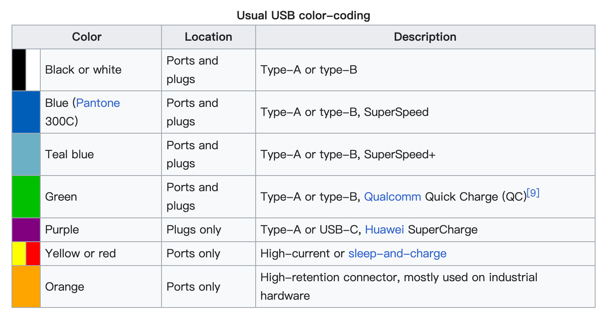Click the Color column header
This screenshot has width=605, height=319.
click(x=87, y=37)
